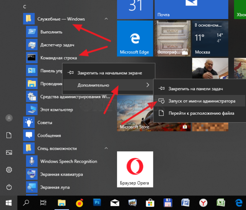Open the calendar tile showing 31
This screenshot has height=210, width=246.
tap(135, 10)
